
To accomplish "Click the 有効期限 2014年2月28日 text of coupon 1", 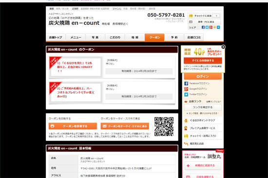I will pyautogui.click(x=139, y=71).
